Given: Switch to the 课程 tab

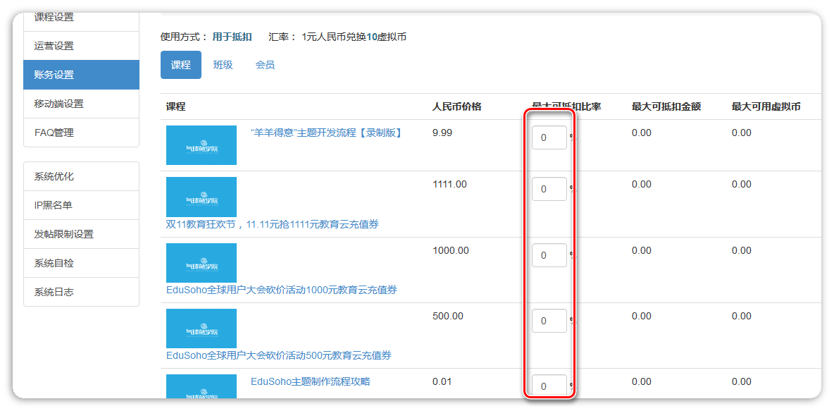Looking at the screenshot, I should (x=181, y=65).
